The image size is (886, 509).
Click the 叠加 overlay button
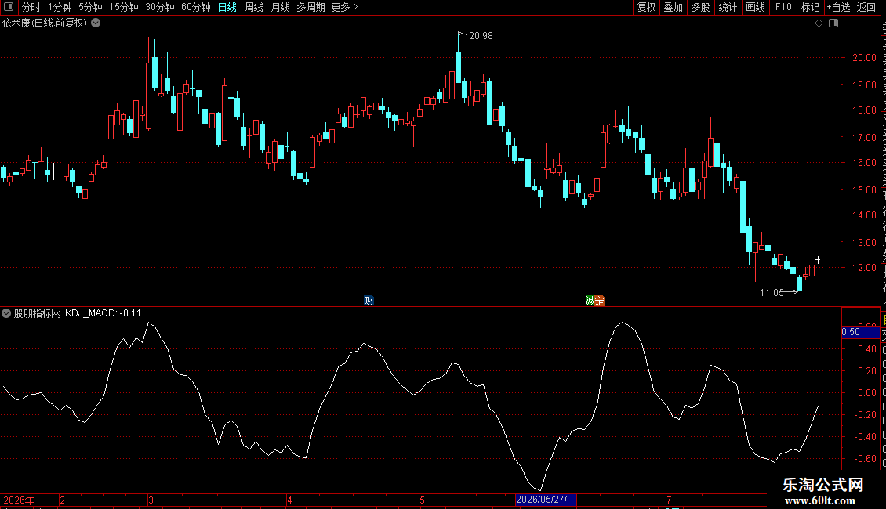(x=673, y=7)
